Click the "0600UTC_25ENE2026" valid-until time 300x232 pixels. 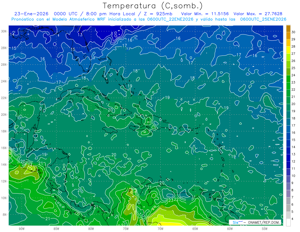tap(263, 19)
